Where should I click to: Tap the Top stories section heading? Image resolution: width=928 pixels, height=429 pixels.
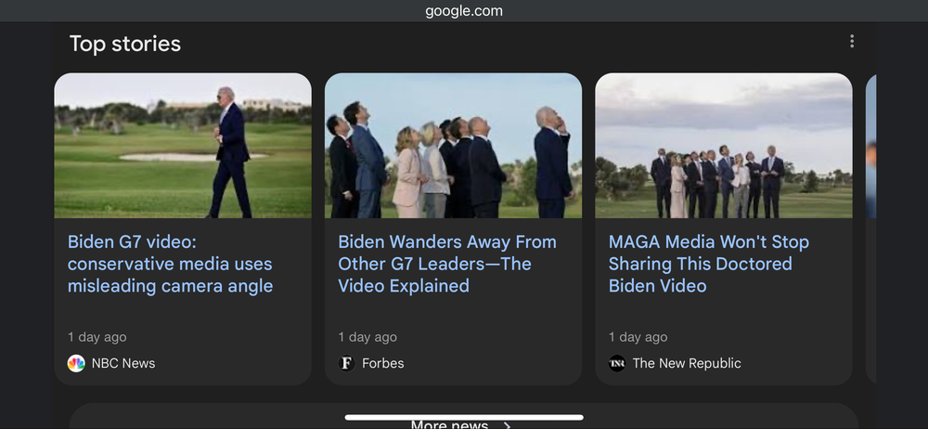(x=125, y=44)
